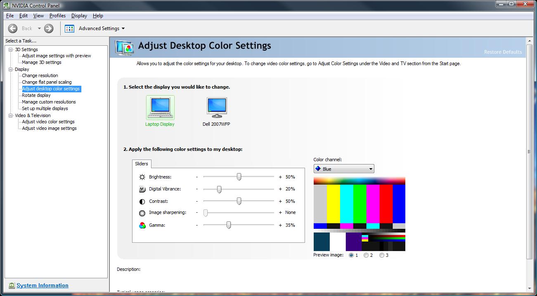Screen dimensions: 537x296
Task: Open Change resolution task
Action: pos(40,75)
